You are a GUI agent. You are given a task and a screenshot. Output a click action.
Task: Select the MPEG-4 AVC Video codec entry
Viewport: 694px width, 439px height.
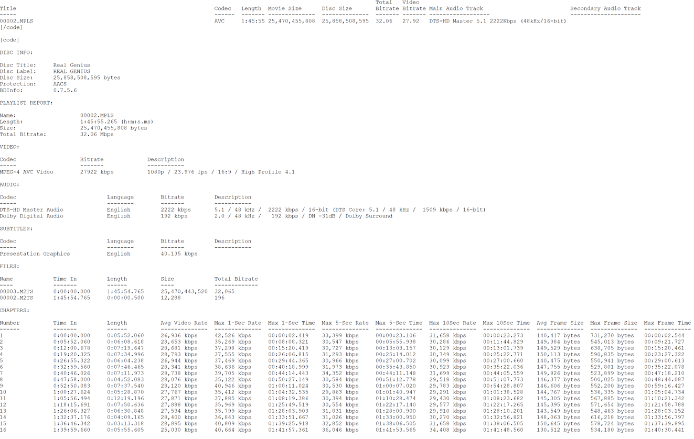26,172
